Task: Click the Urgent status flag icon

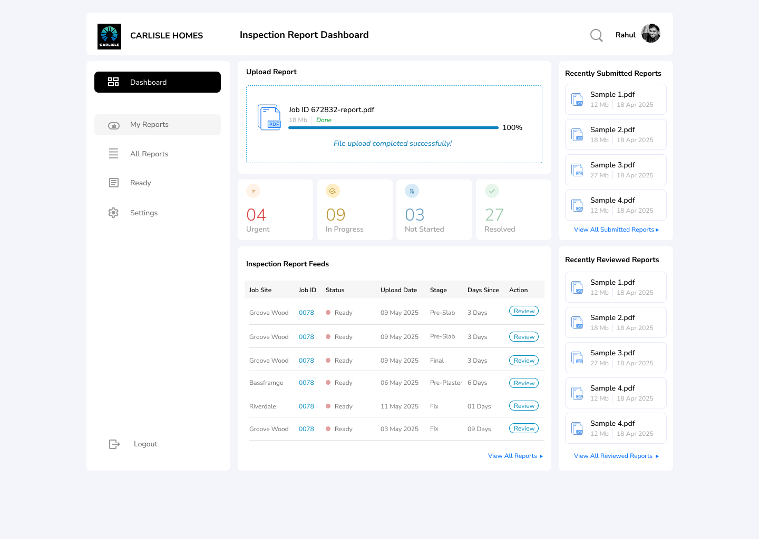Action: [253, 191]
